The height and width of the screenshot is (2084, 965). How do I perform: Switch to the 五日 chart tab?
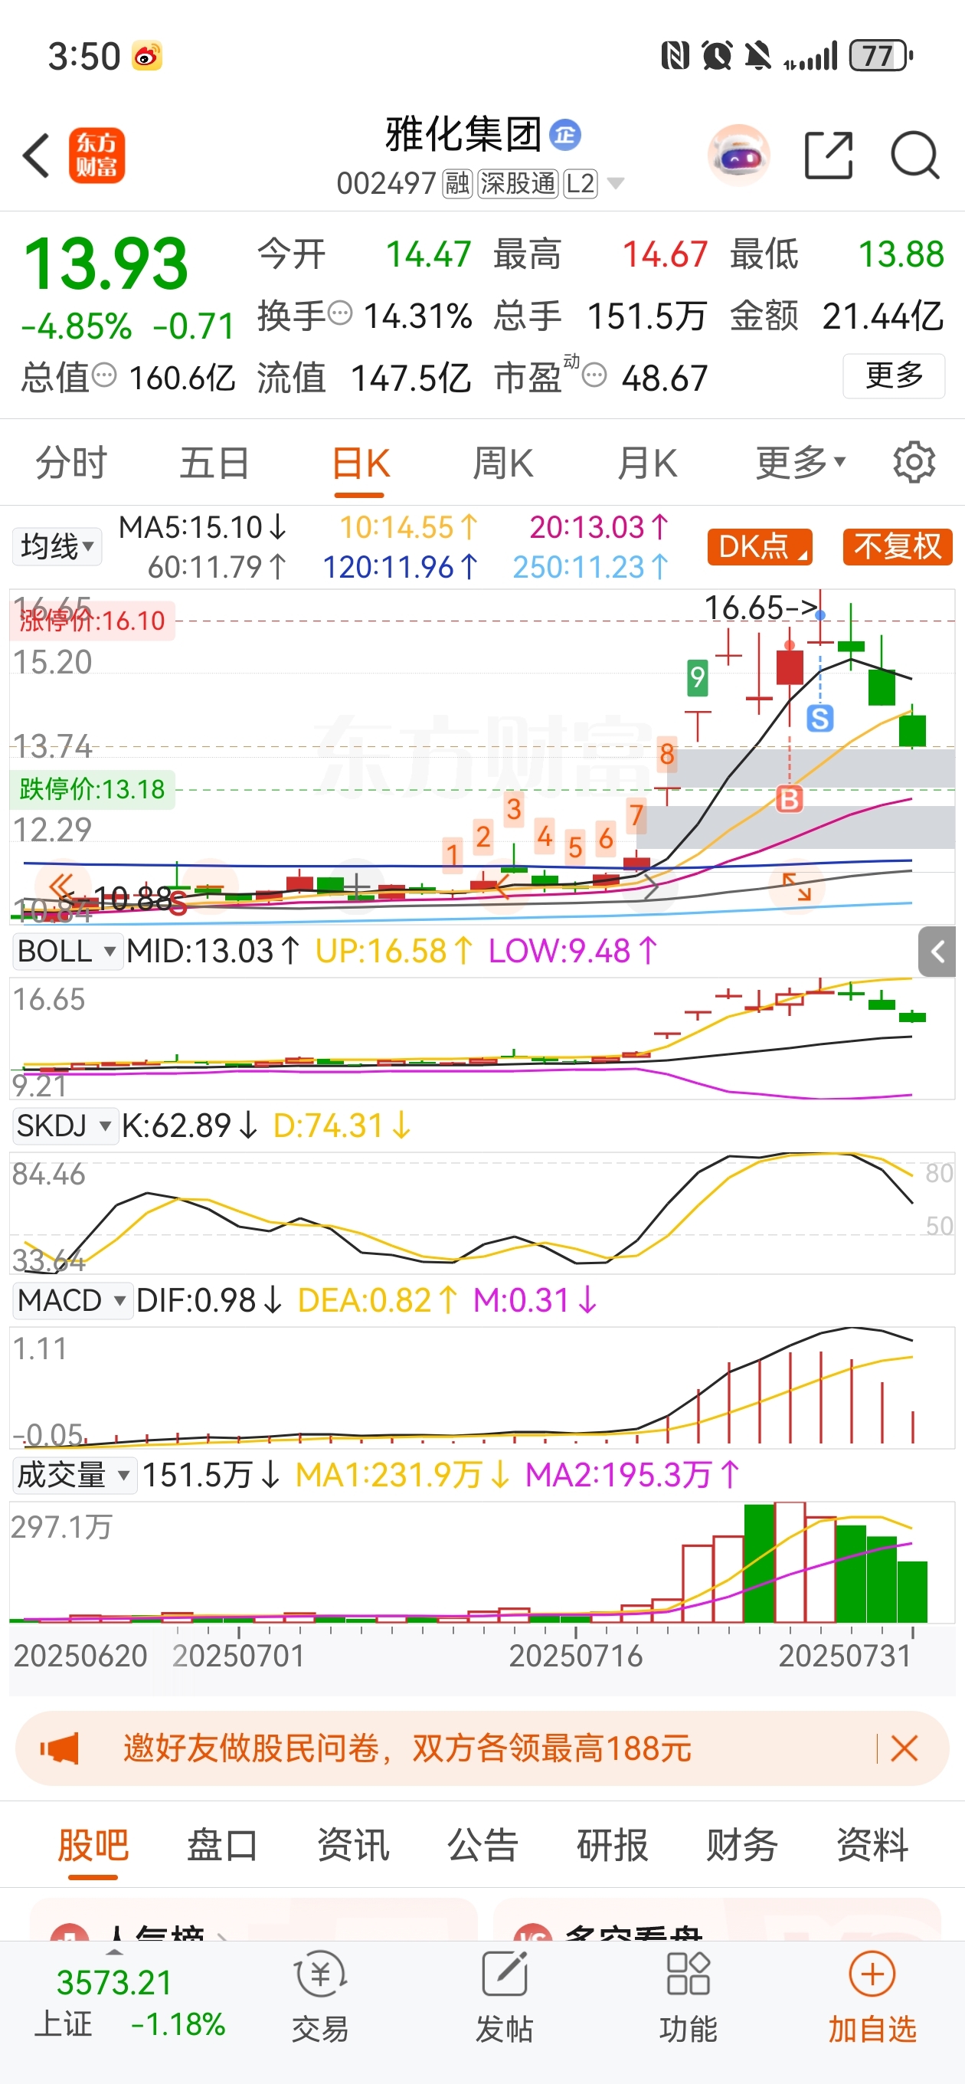coord(214,463)
